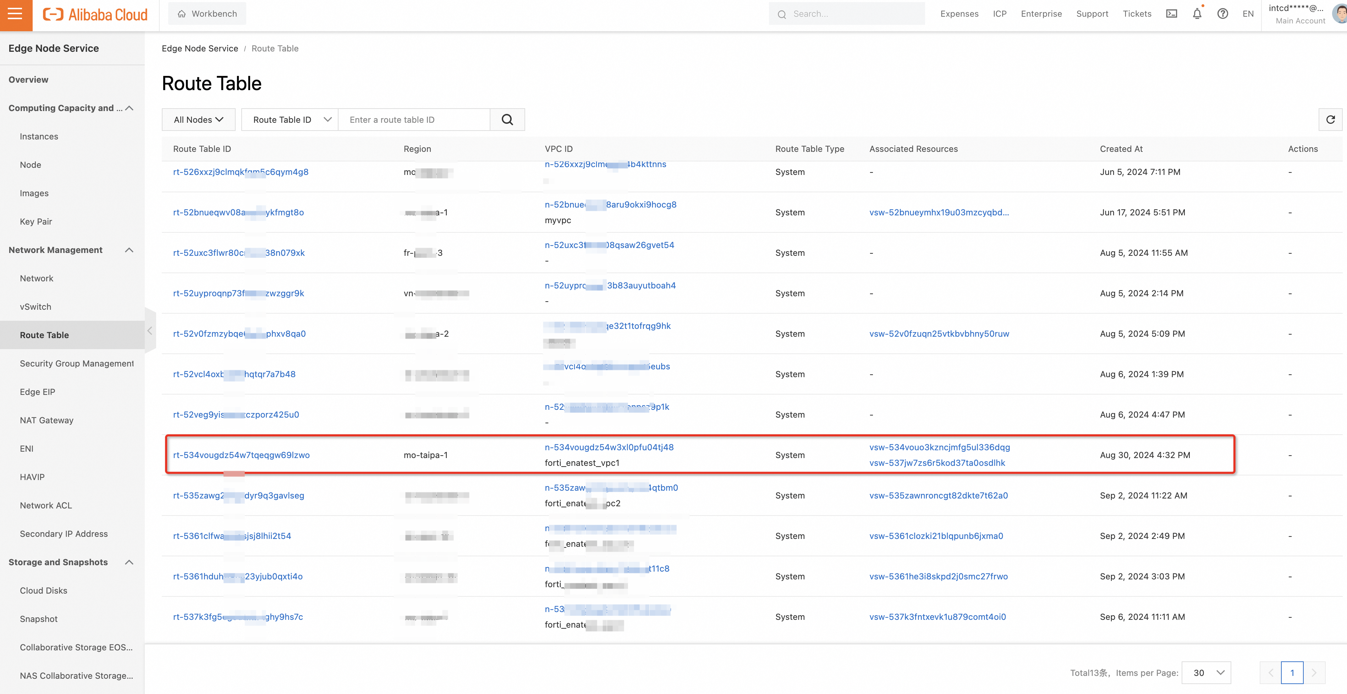The width and height of the screenshot is (1347, 694).
Task: Open vSwitch vsw-534vouo3kzncjmfg5ul336dqg
Action: 940,447
